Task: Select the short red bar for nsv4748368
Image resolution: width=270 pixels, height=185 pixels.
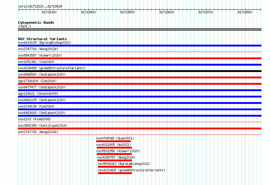Action: click(113, 141)
